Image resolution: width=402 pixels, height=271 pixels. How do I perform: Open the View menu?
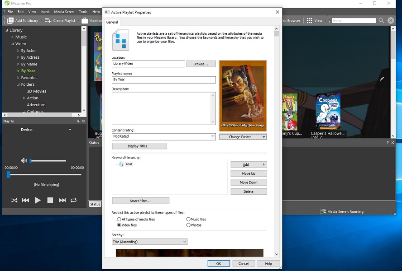click(x=32, y=12)
